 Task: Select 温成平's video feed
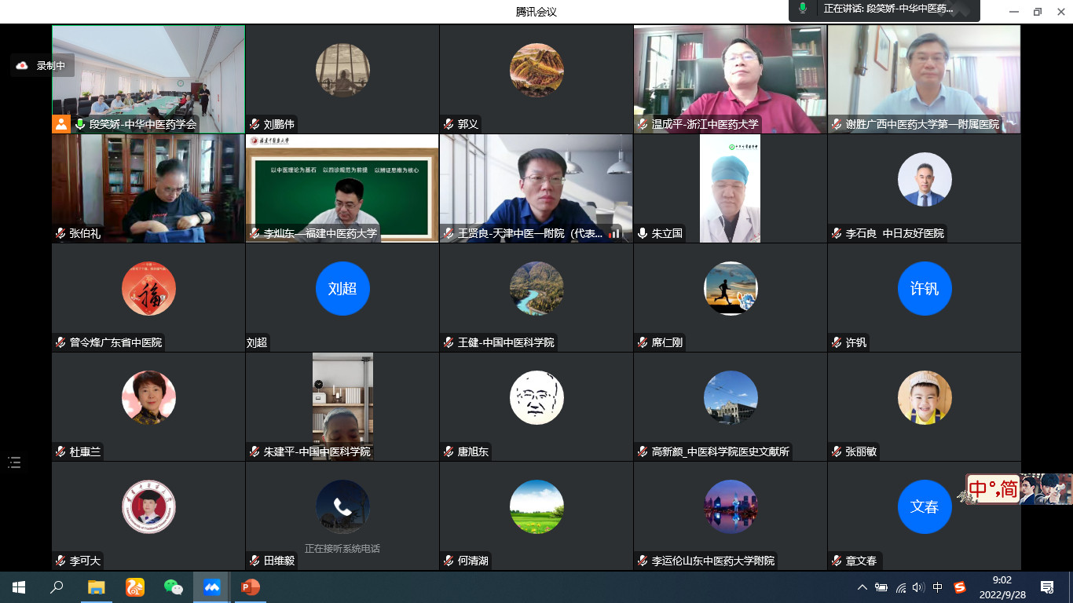coord(730,79)
